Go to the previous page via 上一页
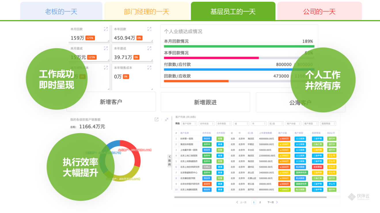The image size is (380, 213). 241,202
